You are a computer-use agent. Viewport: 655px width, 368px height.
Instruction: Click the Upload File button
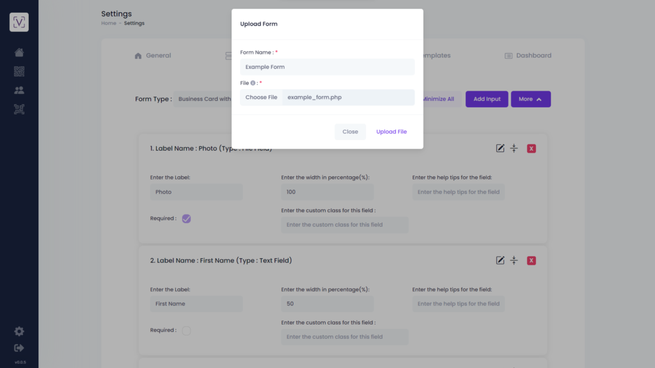click(x=391, y=132)
